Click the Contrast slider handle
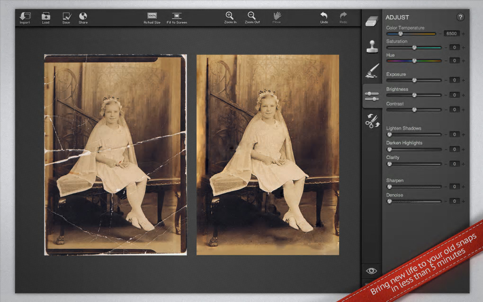This screenshot has width=483, height=302. coord(414,110)
